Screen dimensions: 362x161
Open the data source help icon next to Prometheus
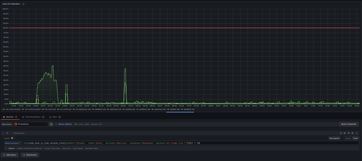pyautogui.click(x=51, y=124)
